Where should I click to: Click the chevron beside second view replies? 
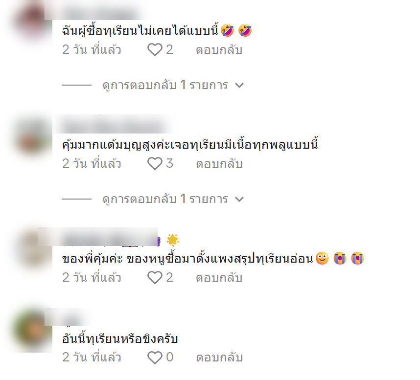[239, 200]
